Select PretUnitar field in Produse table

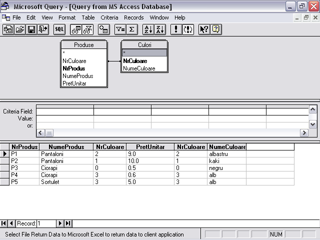(x=84, y=83)
